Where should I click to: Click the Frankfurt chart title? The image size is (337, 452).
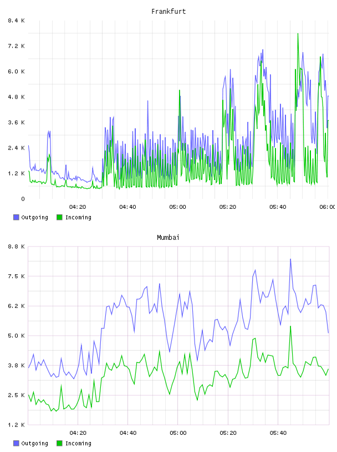coord(168,12)
